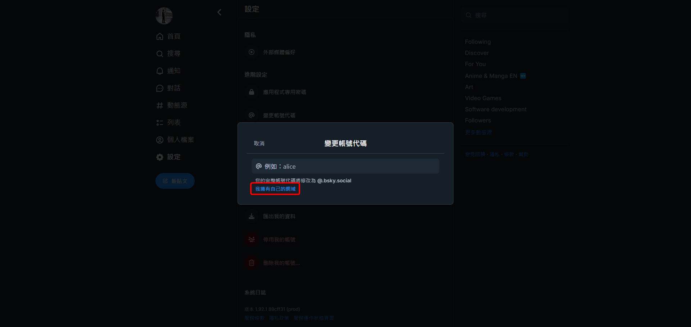Click the 新貼文 compose button
This screenshot has width=691, height=327.
point(175,181)
